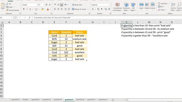Click Increase Indent icon

(69, 9)
